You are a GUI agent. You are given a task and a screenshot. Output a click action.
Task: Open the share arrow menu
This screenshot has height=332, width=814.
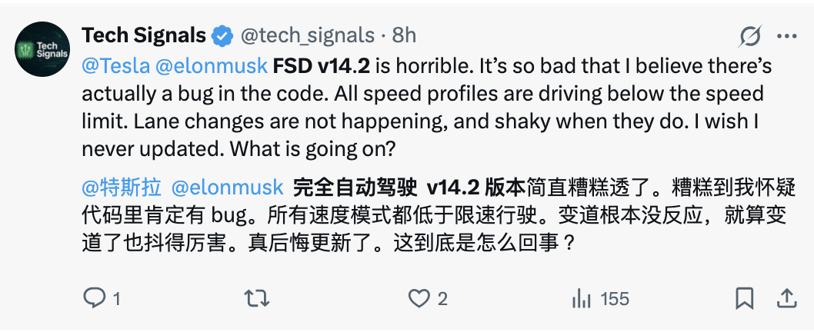[786, 298]
